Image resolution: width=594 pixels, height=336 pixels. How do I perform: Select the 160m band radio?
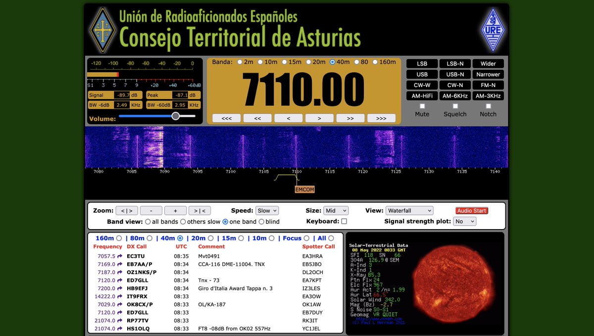[375, 62]
